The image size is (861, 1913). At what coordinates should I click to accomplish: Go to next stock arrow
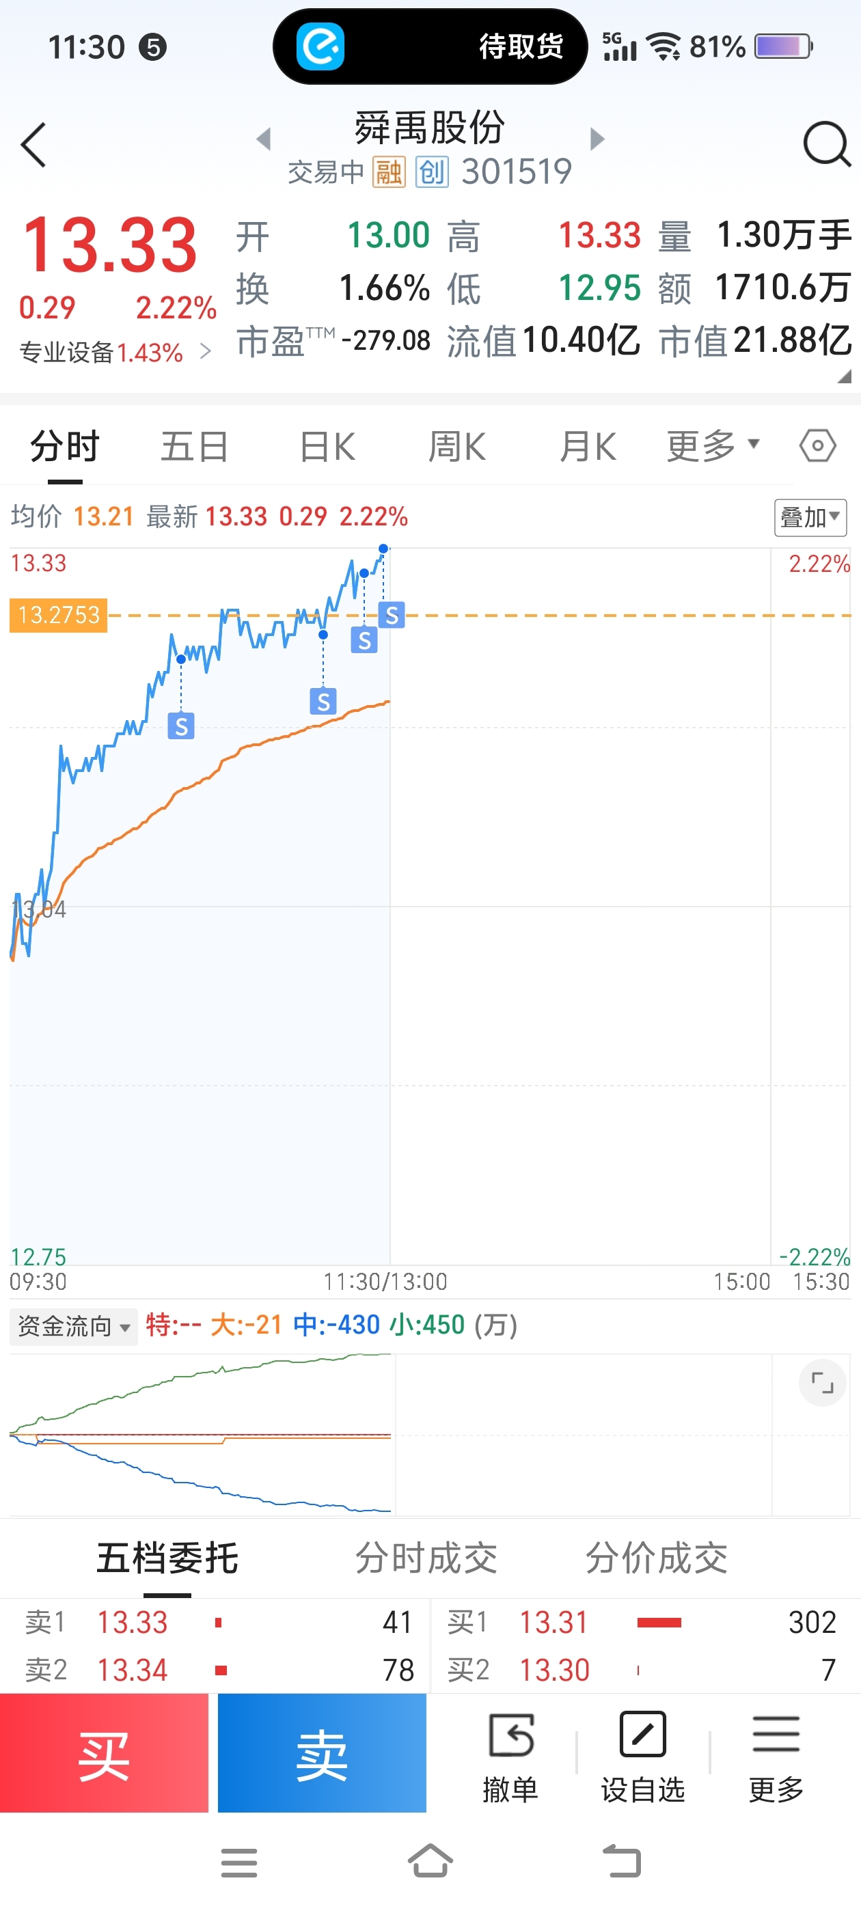[597, 139]
